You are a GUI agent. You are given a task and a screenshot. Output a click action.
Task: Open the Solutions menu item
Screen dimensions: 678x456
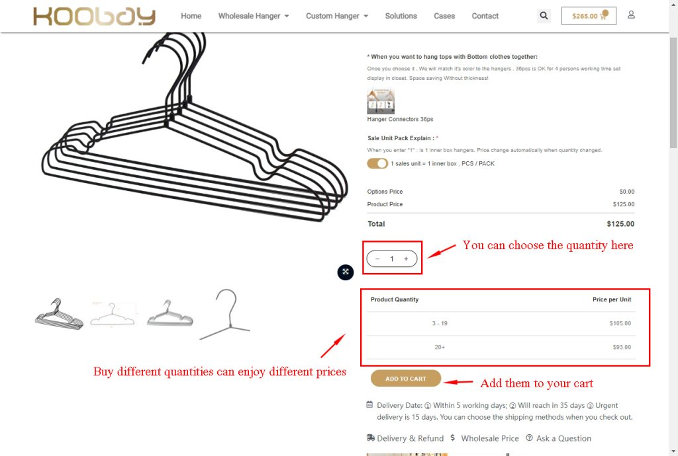pyautogui.click(x=401, y=16)
